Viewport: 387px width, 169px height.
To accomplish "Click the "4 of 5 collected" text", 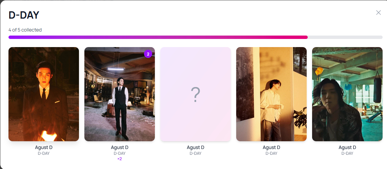I will point(25,30).
